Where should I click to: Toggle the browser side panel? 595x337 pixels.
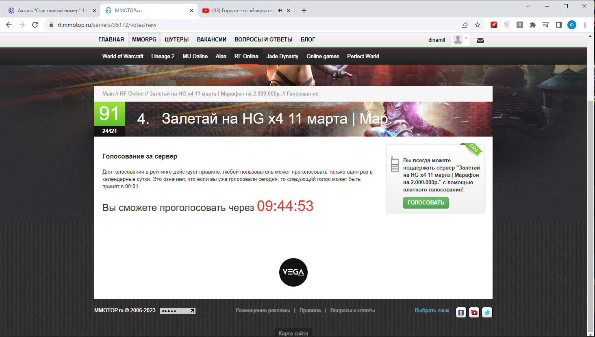[x=559, y=25]
